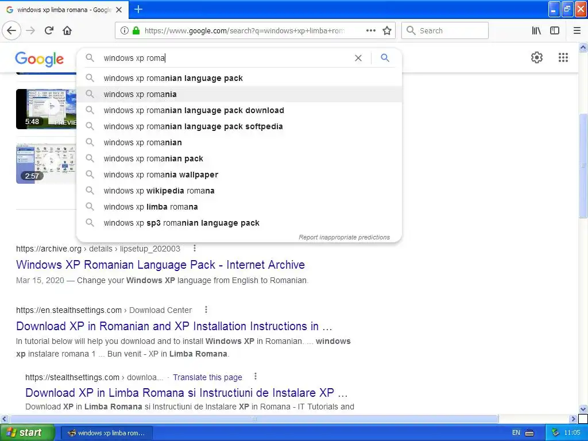The image size is (588, 441).
Task: Click the 'Translate this page' link
Action: point(207,377)
